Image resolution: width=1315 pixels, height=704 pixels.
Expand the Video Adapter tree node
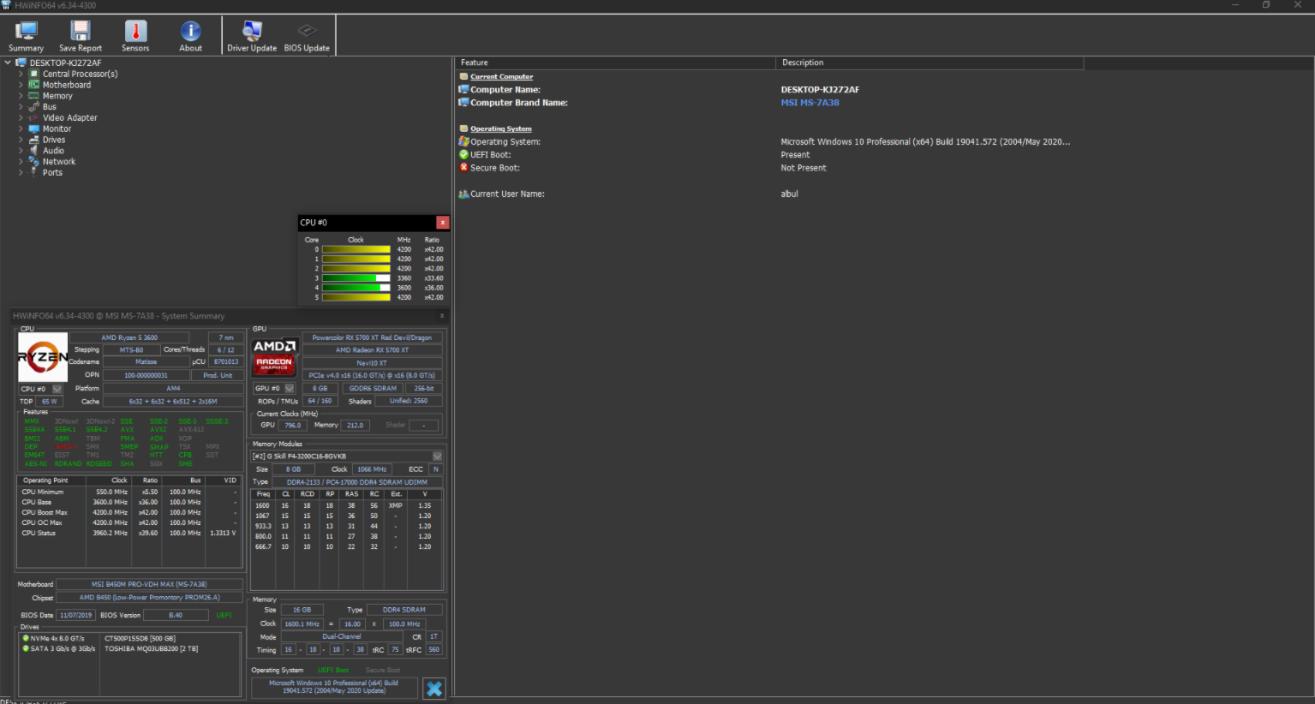pyautogui.click(x=21, y=117)
